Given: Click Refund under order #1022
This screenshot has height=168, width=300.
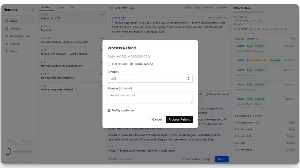Looking at the screenshot, I should [248, 51].
